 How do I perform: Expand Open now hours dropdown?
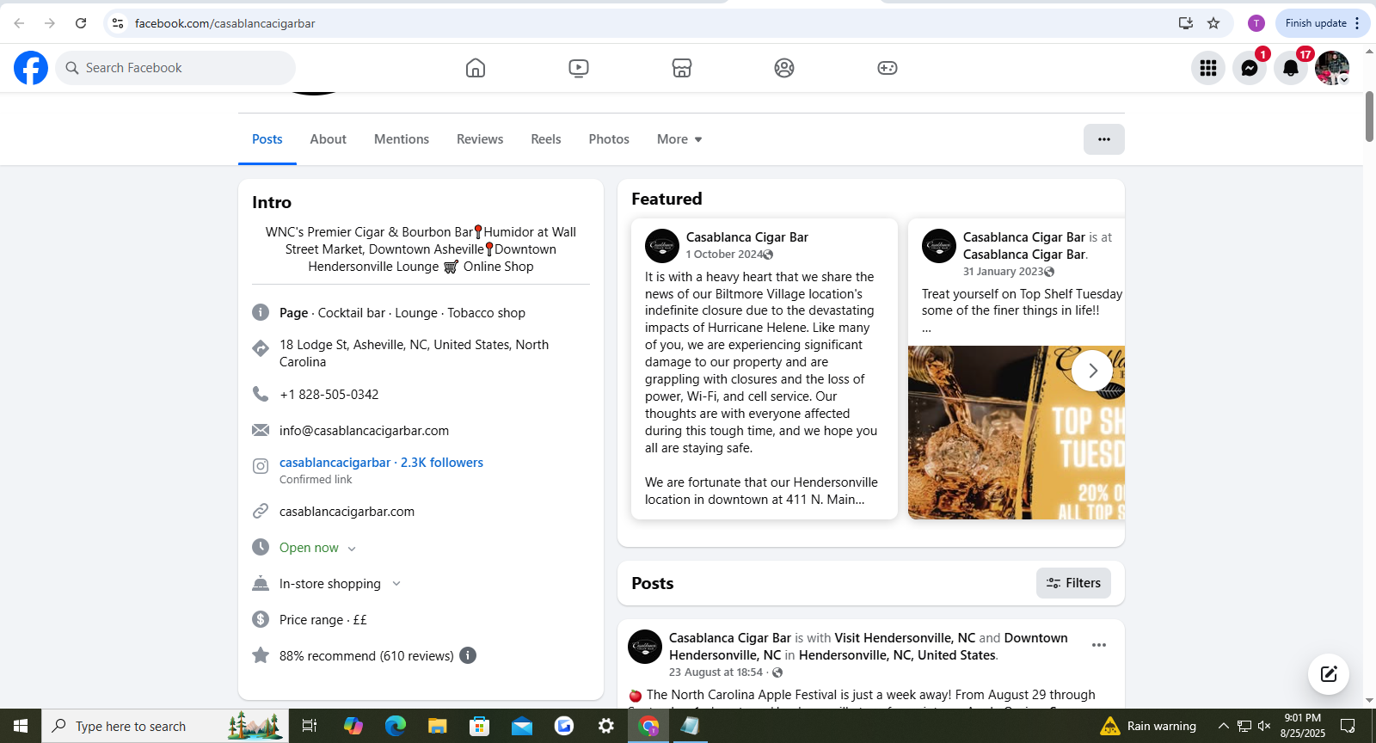click(352, 549)
